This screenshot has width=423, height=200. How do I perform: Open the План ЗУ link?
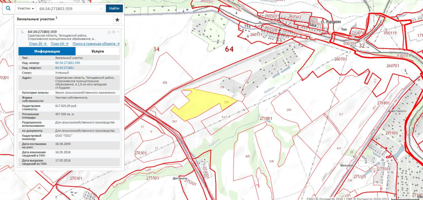[37, 44]
